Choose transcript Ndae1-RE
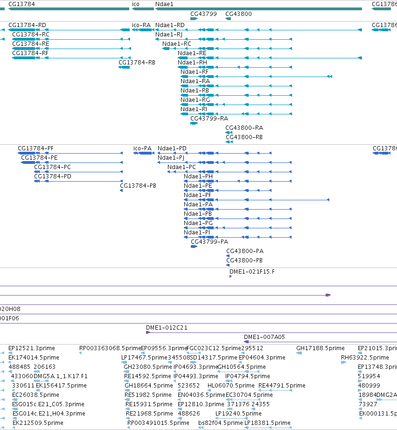The height and width of the screenshot is (430, 397). tap(192, 53)
